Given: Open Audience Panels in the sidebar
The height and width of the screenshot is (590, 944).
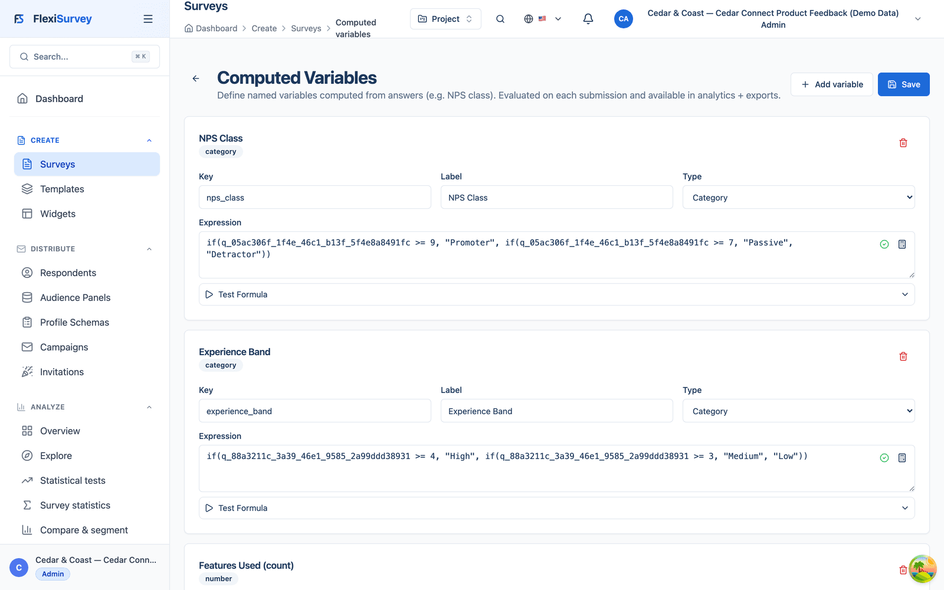Looking at the screenshot, I should (x=87, y=297).
